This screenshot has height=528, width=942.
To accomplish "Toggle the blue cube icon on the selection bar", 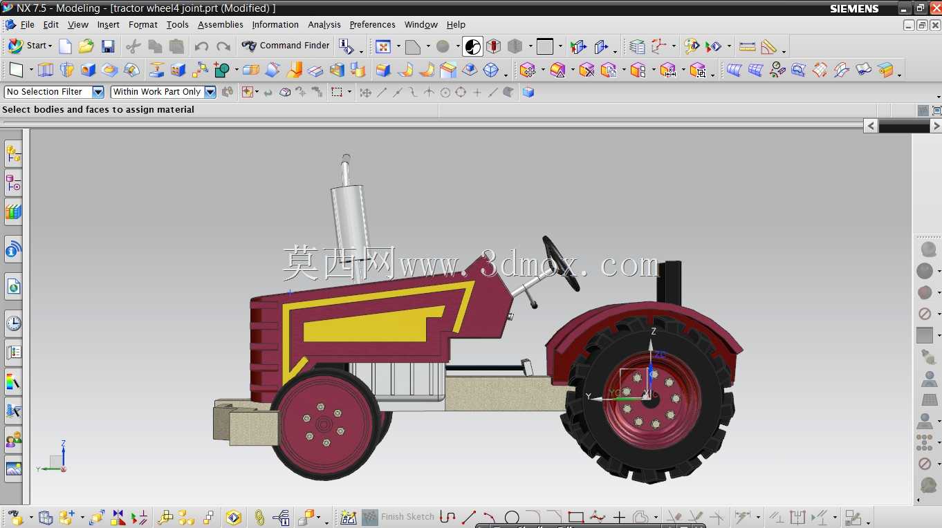I will coord(528,92).
